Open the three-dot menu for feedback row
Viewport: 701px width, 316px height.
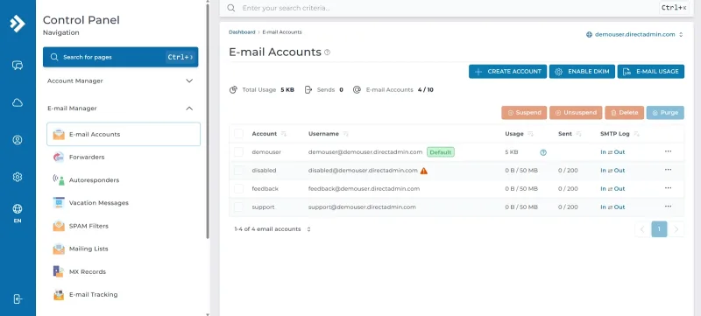pyautogui.click(x=668, y=188)
